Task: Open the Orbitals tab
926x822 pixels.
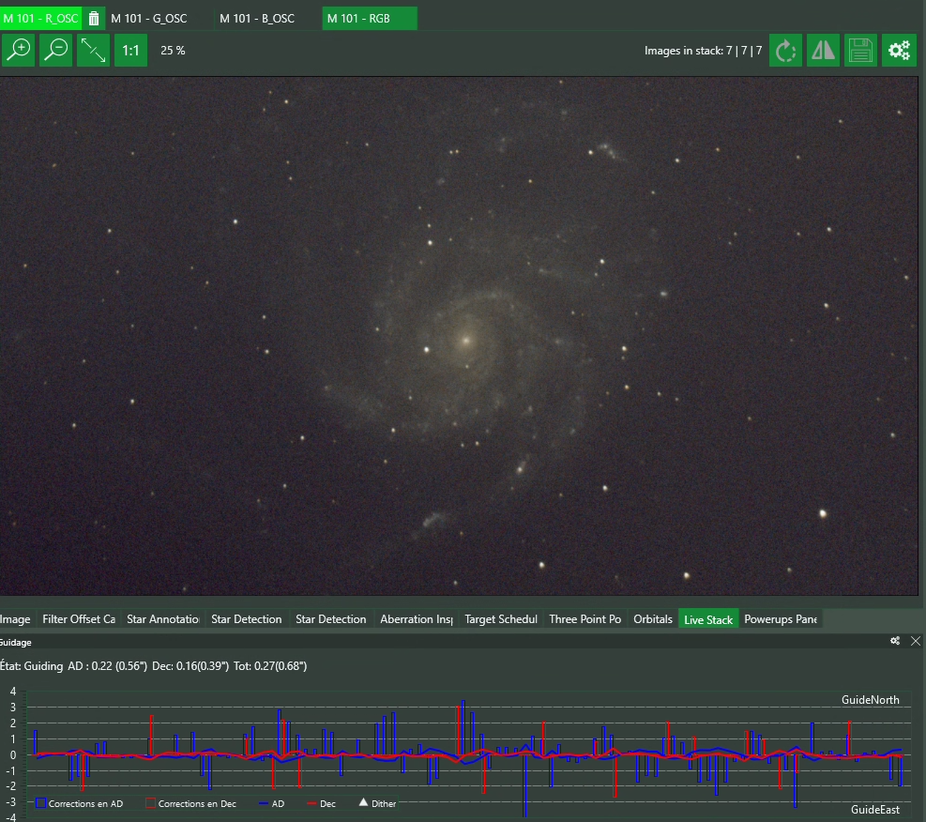Action: [x=653, y=619]
